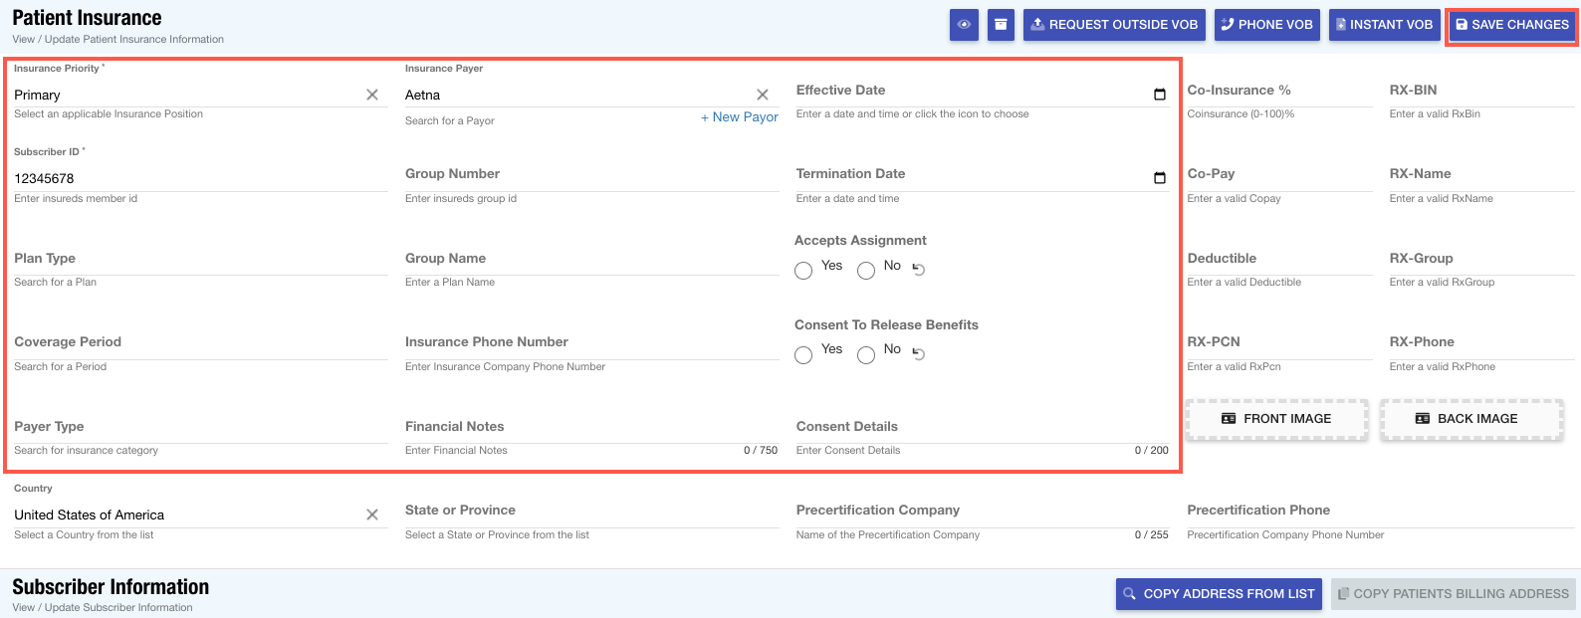Click the + New Payor link

click(739, 117)
